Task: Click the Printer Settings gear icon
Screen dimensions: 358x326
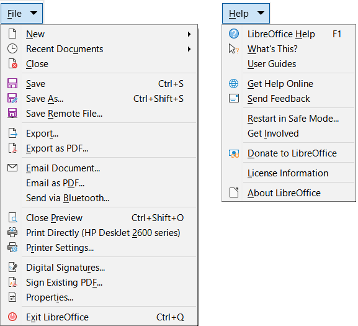Action: (x=12, y=247)
